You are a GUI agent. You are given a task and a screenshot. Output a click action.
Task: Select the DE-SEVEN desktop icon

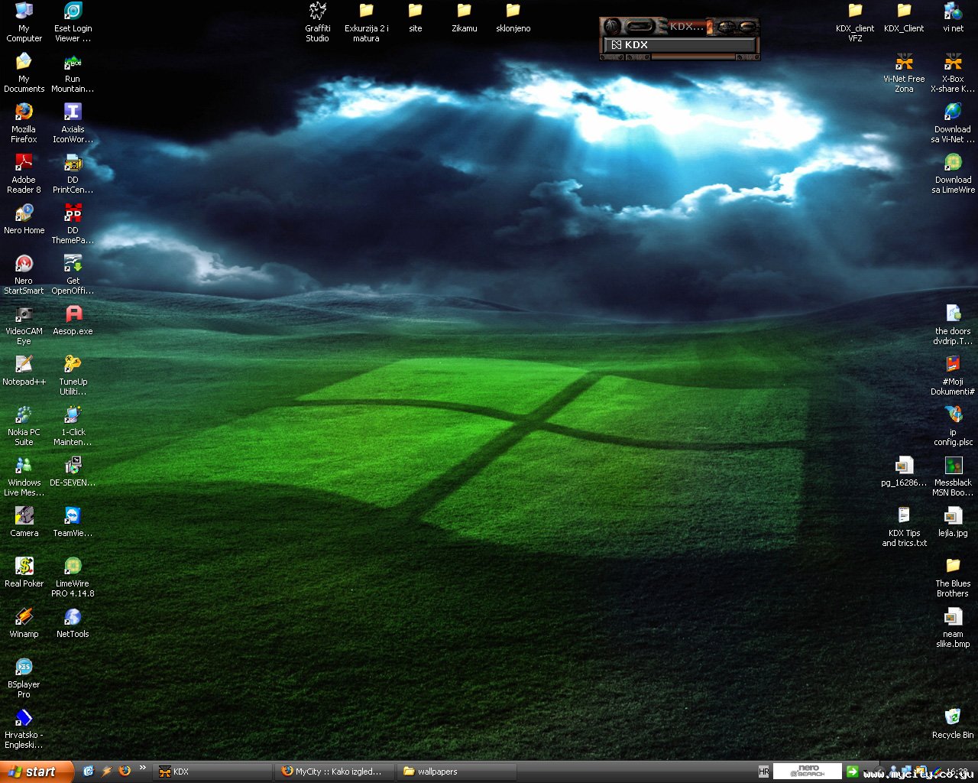coord(73,471)
